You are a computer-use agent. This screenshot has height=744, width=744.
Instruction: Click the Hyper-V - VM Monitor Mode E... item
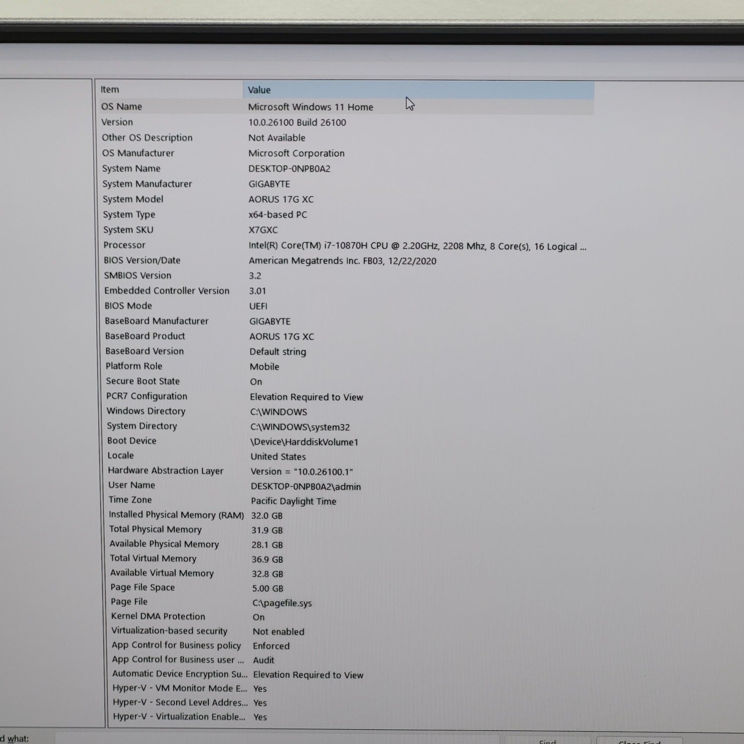pyautogui.click(x=179, y=688)
